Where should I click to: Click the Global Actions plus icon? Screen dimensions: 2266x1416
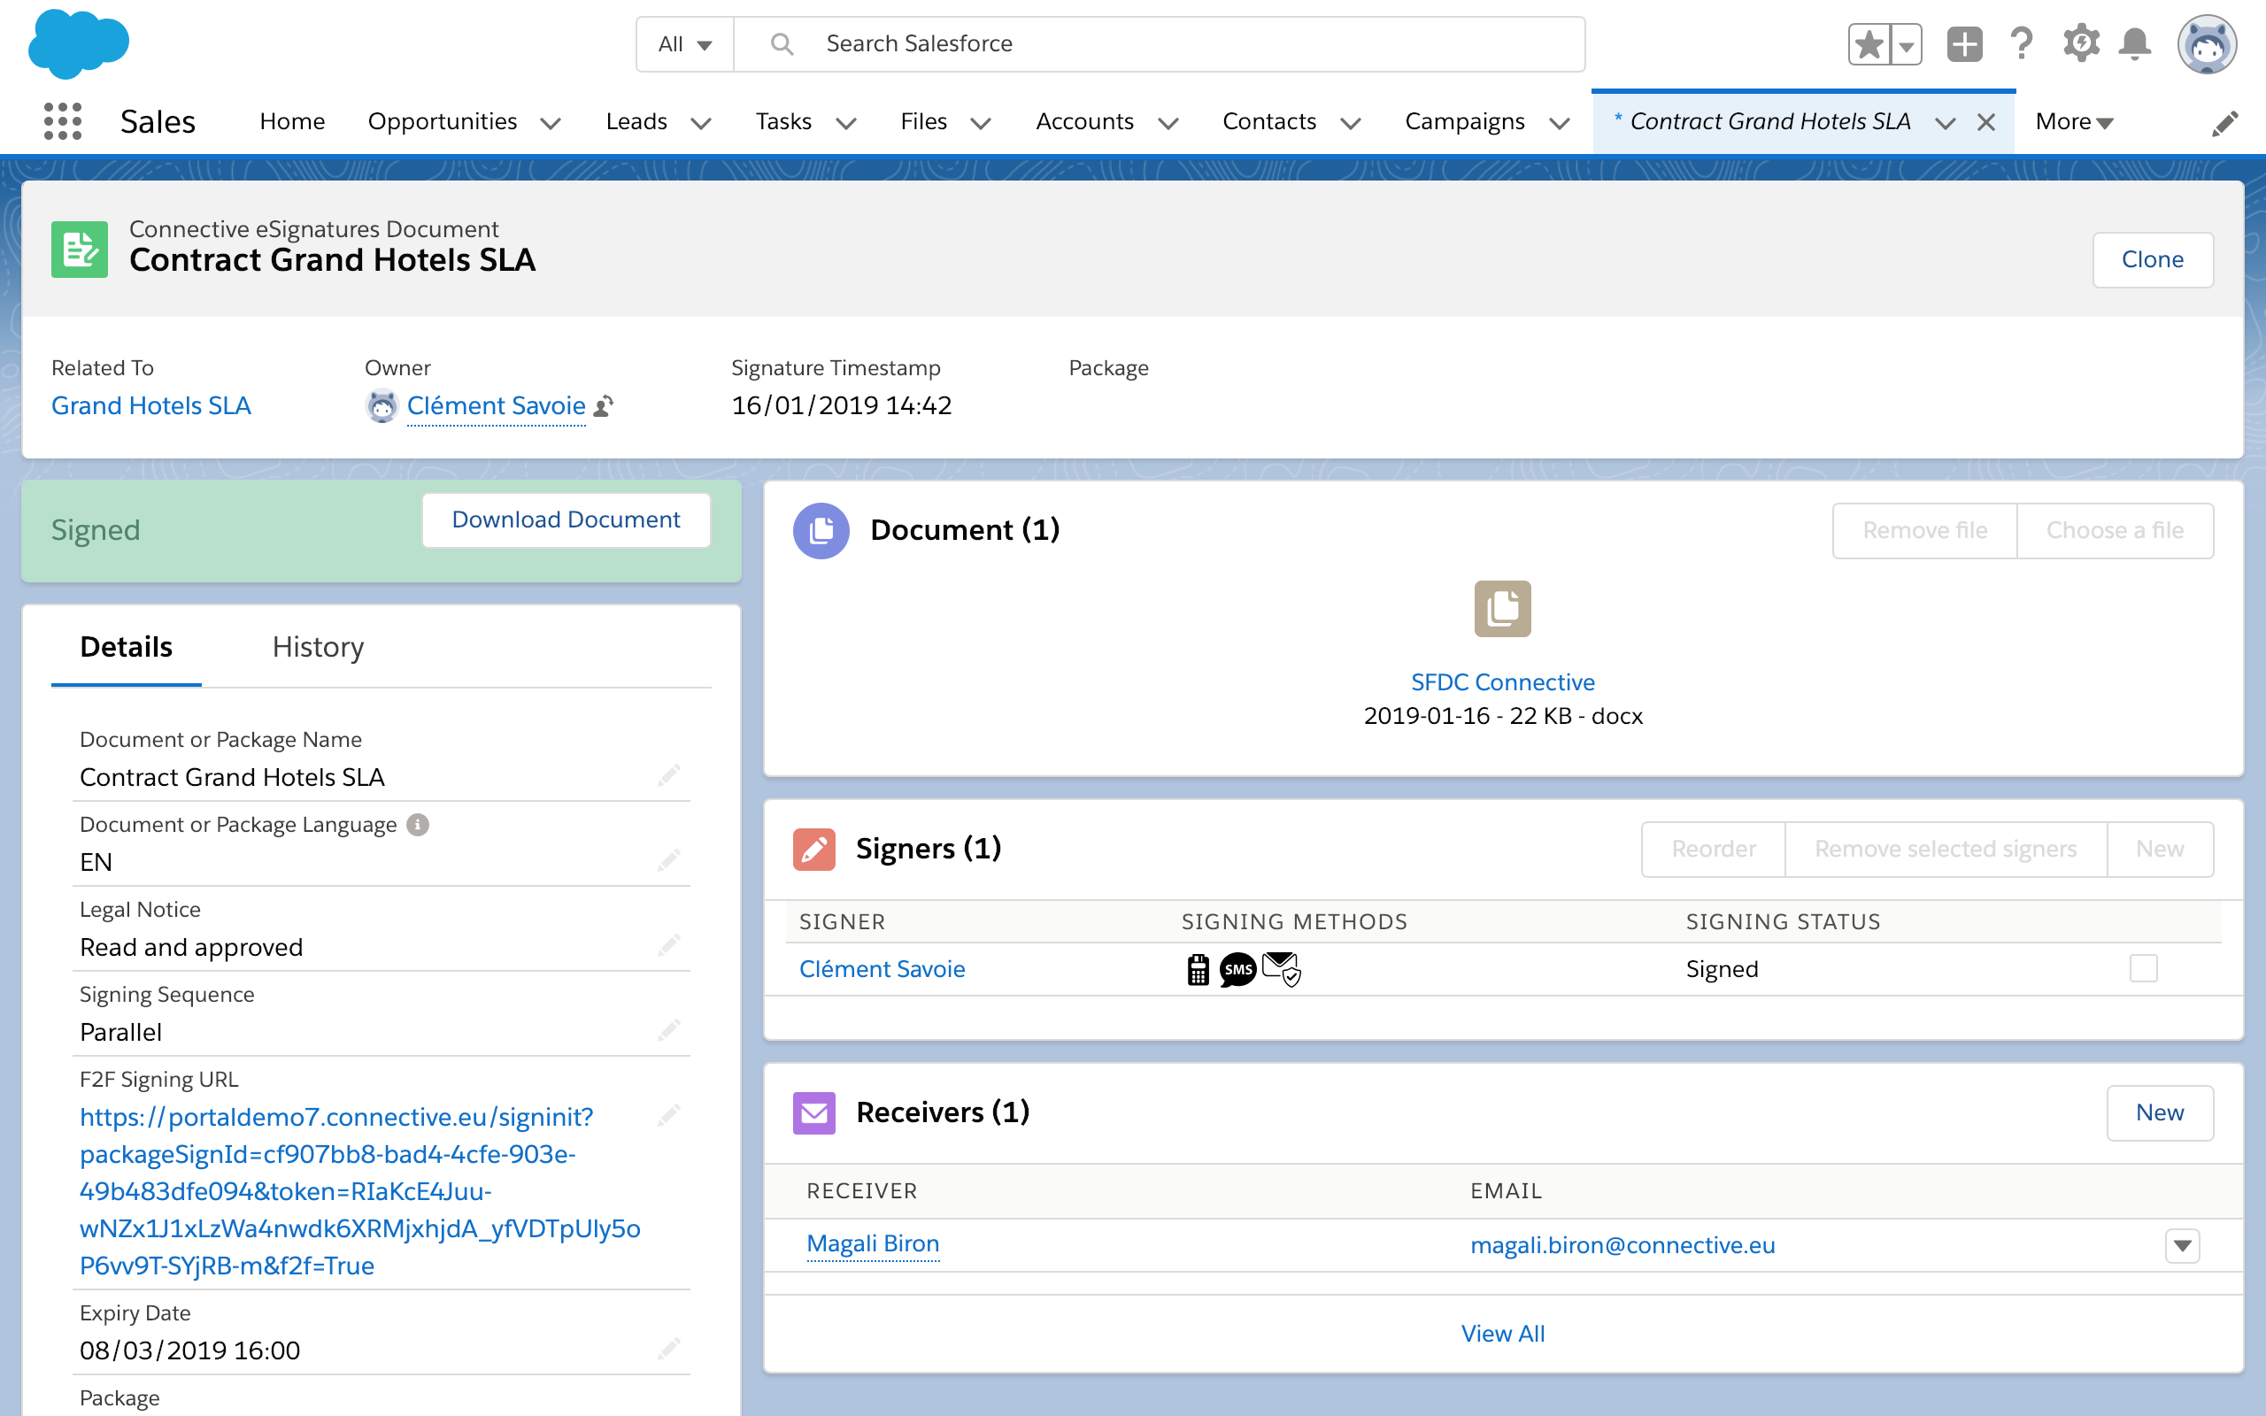point(1964,44)
